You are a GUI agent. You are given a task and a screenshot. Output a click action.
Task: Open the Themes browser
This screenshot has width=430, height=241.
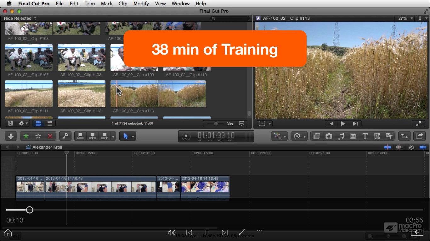(389, 136)
